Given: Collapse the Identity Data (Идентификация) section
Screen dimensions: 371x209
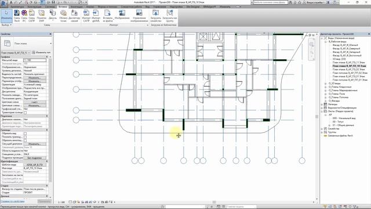Looking at the screenshot, I should [47, 161].
